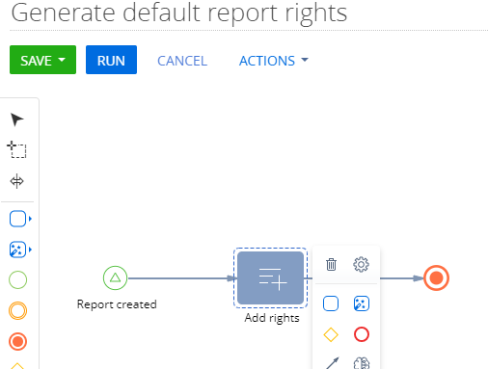Screen dimensions: 488x369
Task: Add system action from popup menu
Action: pyautogui.click(x=362, y=303)
